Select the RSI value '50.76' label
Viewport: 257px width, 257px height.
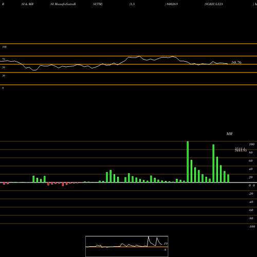[x=236, y=63]
